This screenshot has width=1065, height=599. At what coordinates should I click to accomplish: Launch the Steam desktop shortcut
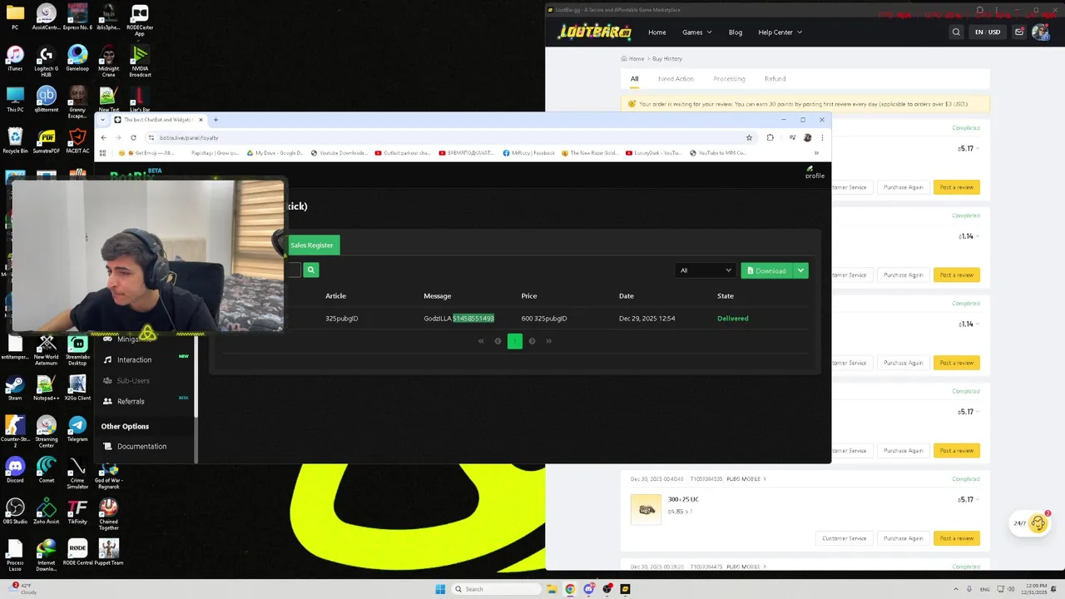[15, 388]
